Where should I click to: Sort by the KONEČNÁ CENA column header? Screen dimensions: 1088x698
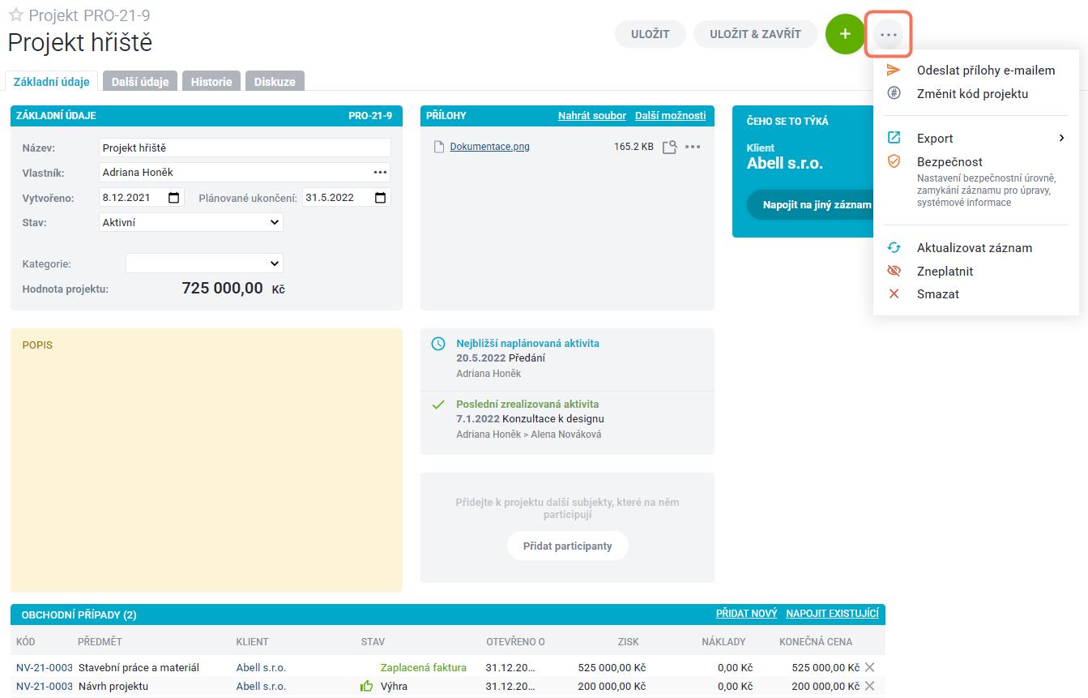click(x=816, y=641)
